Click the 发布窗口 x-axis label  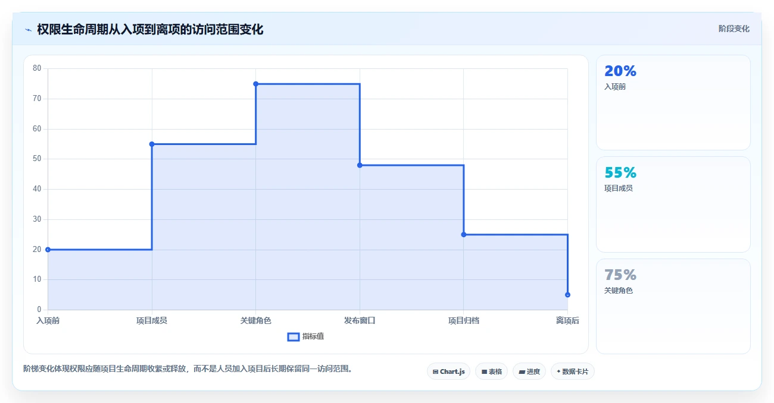click(x=360, y=320)
